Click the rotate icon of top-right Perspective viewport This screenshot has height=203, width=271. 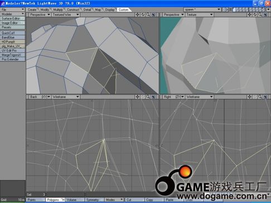pyautogui.click(x=255, y=14)
